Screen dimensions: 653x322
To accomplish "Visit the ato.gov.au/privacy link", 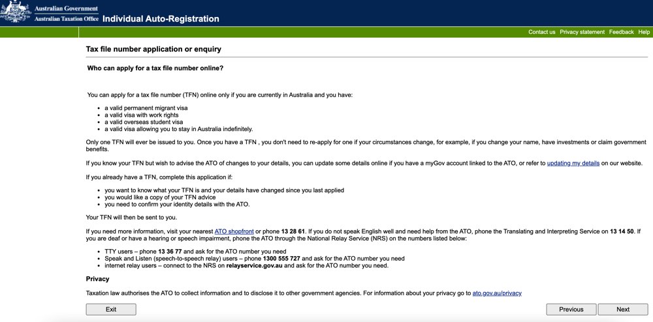I will point(497,293).
